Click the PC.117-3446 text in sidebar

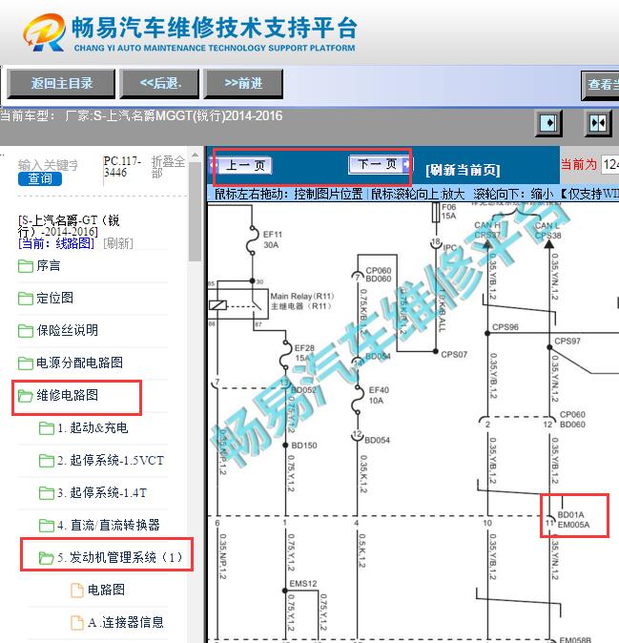122,167
